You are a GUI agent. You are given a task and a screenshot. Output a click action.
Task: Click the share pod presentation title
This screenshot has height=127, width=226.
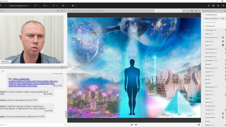tap(86, 11)
